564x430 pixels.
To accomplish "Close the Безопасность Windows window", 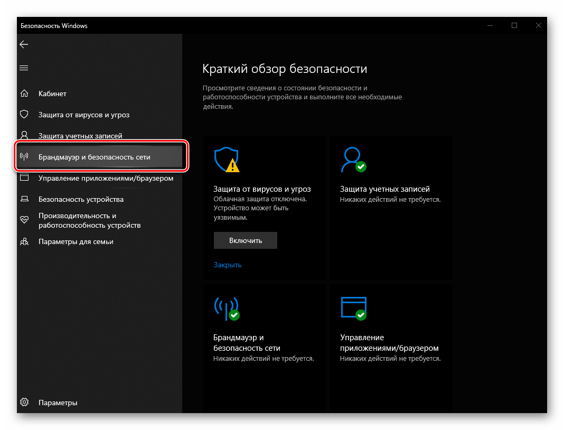I will 538,25.
